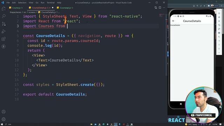Image resolution: width=224 pixels, height=126 pixels.
Task: Open the Edit menu
Action: pos(14,2)
